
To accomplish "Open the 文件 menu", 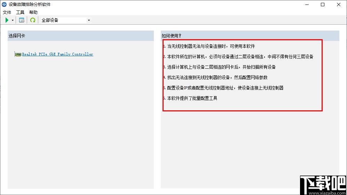I will 7,12.
